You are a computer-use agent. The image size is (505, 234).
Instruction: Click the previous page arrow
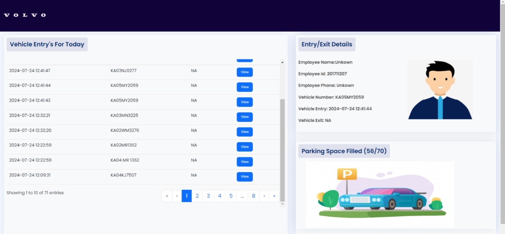177,196
